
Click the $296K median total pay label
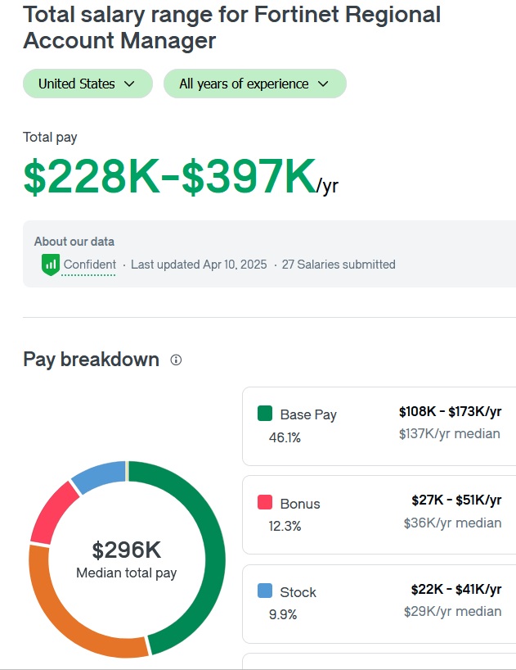pos(126,550)
